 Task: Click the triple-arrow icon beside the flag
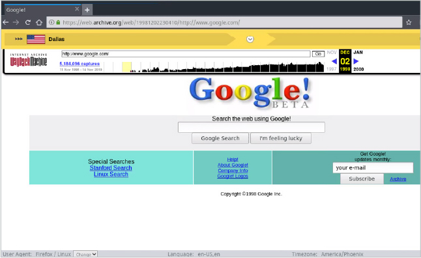pos(18,39)
